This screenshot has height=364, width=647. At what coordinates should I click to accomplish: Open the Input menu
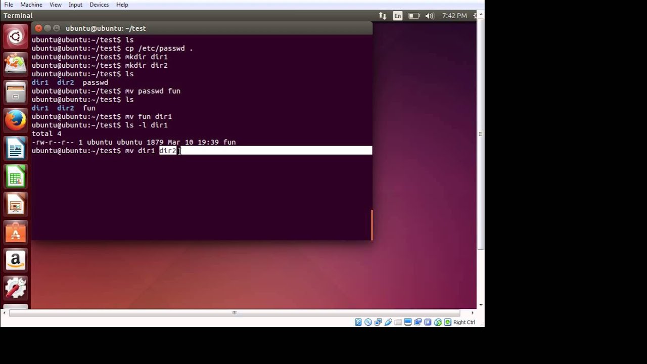[x=75, y=5]
